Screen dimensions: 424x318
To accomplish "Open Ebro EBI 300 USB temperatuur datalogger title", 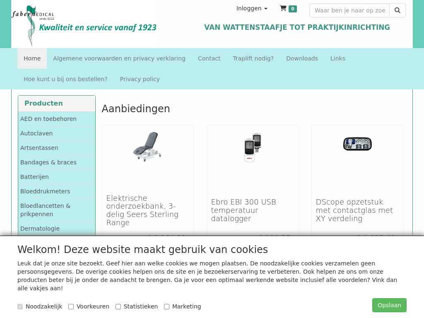I will tap(243, 210).
